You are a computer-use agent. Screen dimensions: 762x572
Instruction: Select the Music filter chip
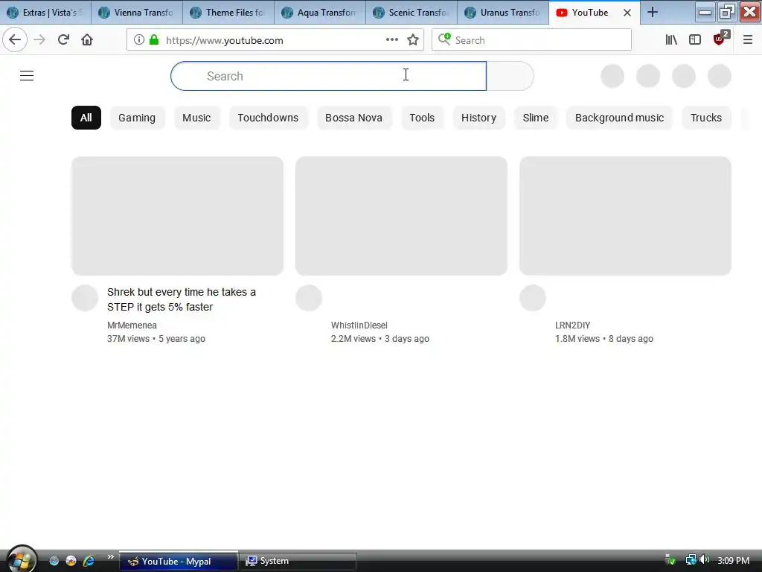196,118
